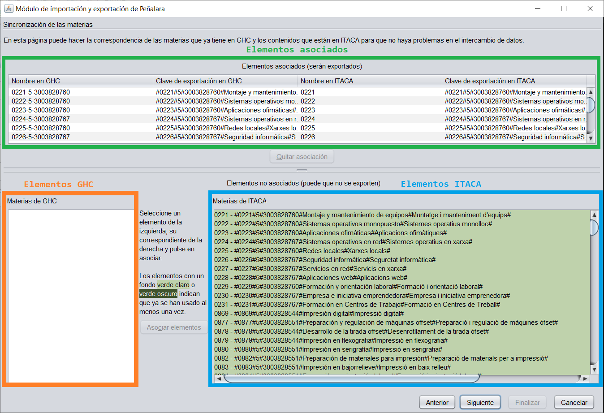Cancel the import wizard with Cancelar

(x=574, y=402)
